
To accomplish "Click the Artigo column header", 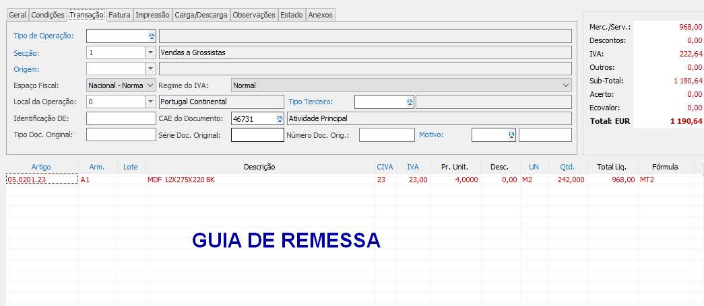I will (41, 167).
